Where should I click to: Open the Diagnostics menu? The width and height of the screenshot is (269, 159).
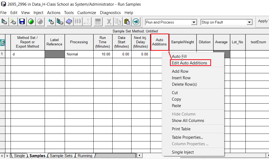coord(110,12)
